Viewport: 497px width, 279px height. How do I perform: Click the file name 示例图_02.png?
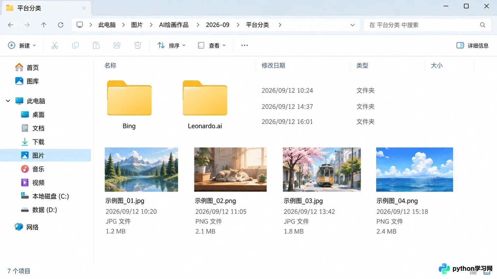[x=215, y=201]
